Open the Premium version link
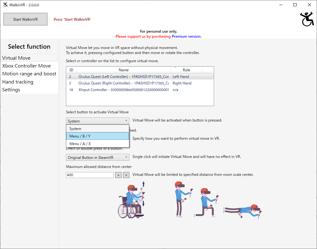This screenshot has height=249, width=317. [186, 36]
